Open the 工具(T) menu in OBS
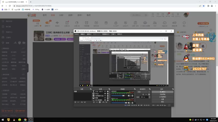Screen dimensions: 218x122 113,34
